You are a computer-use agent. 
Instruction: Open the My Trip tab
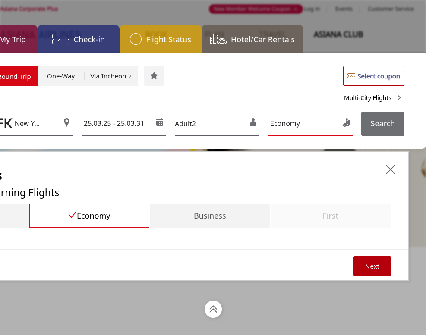pyautogui.click(x=19, y=39)
